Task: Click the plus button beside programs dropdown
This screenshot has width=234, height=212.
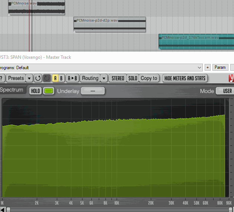Action: tap(207, 67)
